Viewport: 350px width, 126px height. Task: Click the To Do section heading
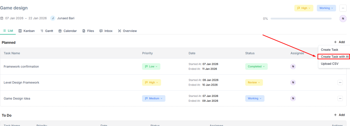[x=7, y=115]
